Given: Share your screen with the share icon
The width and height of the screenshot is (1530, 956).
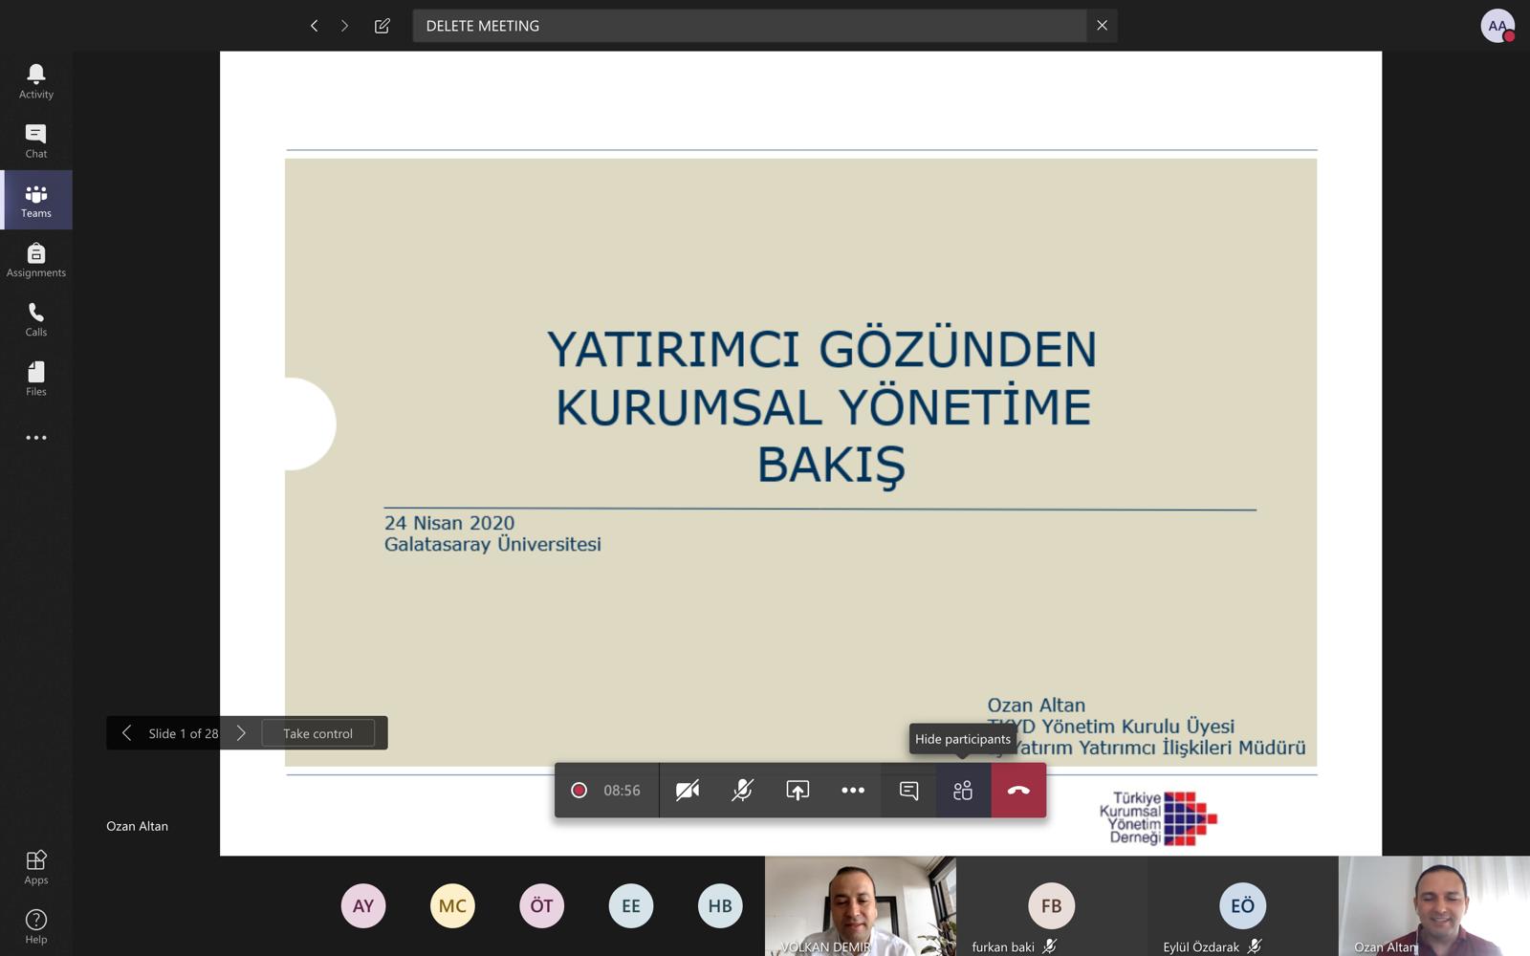Looking at the screenshot, I should 798,791.
